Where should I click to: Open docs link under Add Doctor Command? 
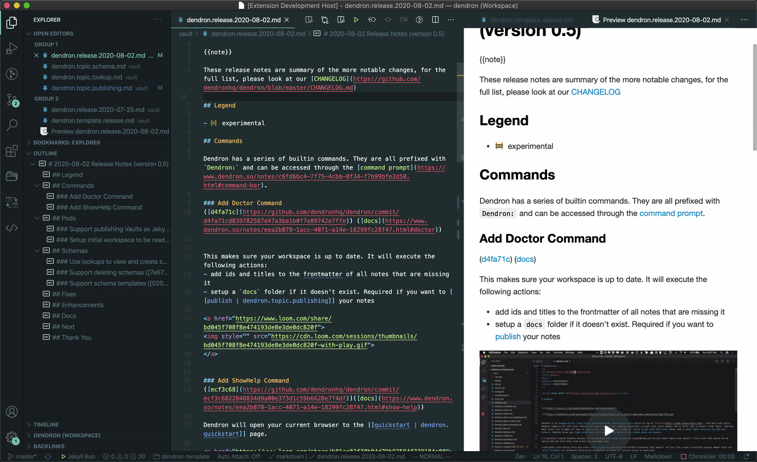pyautogui.click(x=524, y=259)
